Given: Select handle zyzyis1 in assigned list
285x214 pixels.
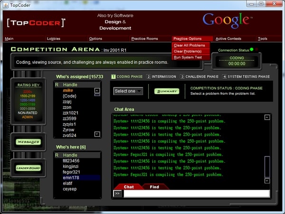Looking at the screenshot, I should tap(69, 124).
